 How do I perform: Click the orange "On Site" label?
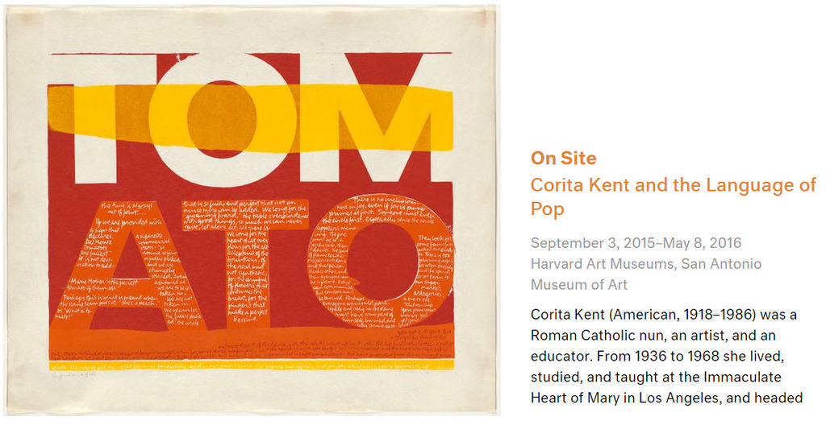tap(563, 159)
